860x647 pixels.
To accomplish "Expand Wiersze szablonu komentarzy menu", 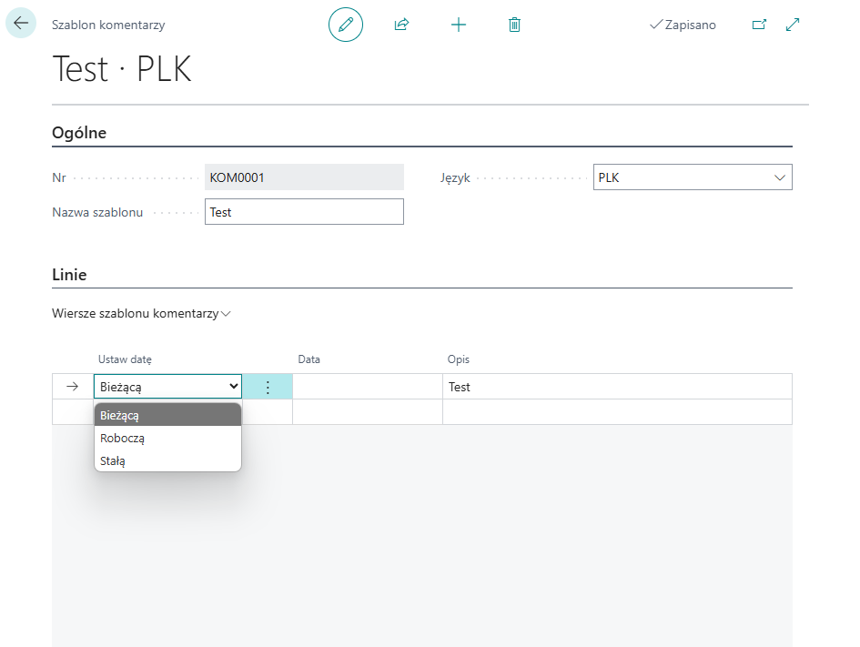I will [x=142, y=313].
